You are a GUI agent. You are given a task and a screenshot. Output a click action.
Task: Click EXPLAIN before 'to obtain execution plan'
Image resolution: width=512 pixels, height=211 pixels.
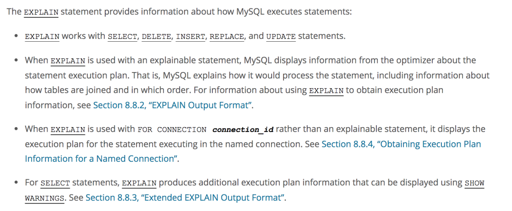(x=326, y=91)
